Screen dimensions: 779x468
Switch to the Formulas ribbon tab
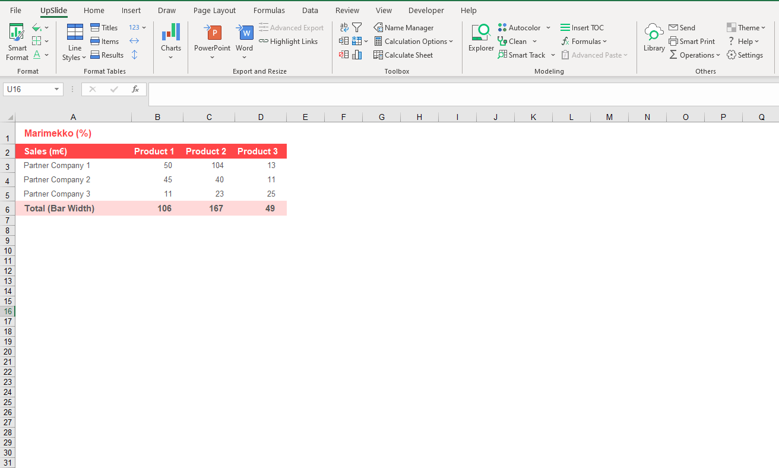[x=269, y=10]
